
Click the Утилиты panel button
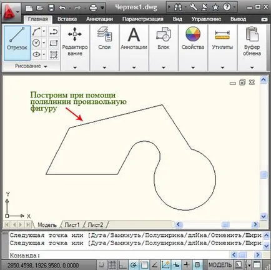(222, 39)
